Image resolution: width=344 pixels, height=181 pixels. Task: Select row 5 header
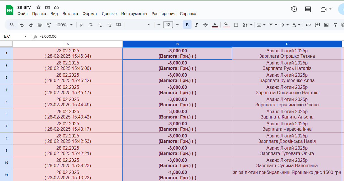click(x=6, y=102)
